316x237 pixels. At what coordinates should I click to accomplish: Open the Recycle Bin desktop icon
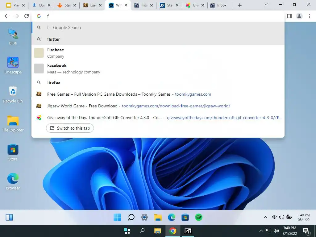pyautogui.click(x=13, y=94)
